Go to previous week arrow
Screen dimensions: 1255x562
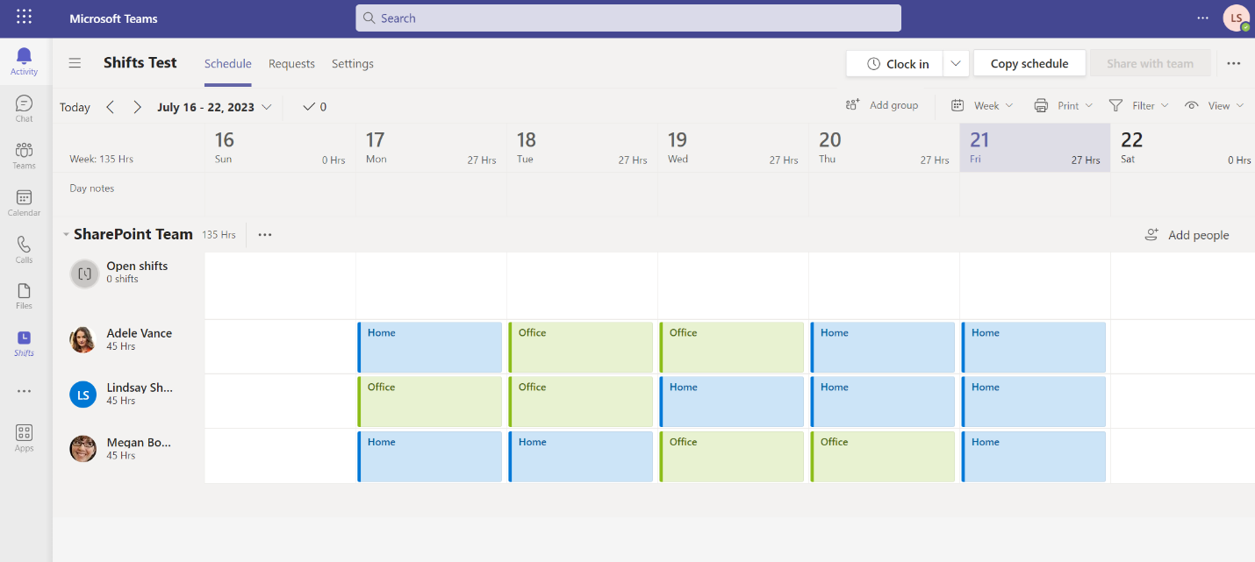pos(110,107)
